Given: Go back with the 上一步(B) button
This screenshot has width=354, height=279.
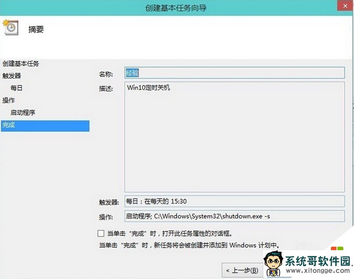Looking at the screenshot, I should click(242, 270).
